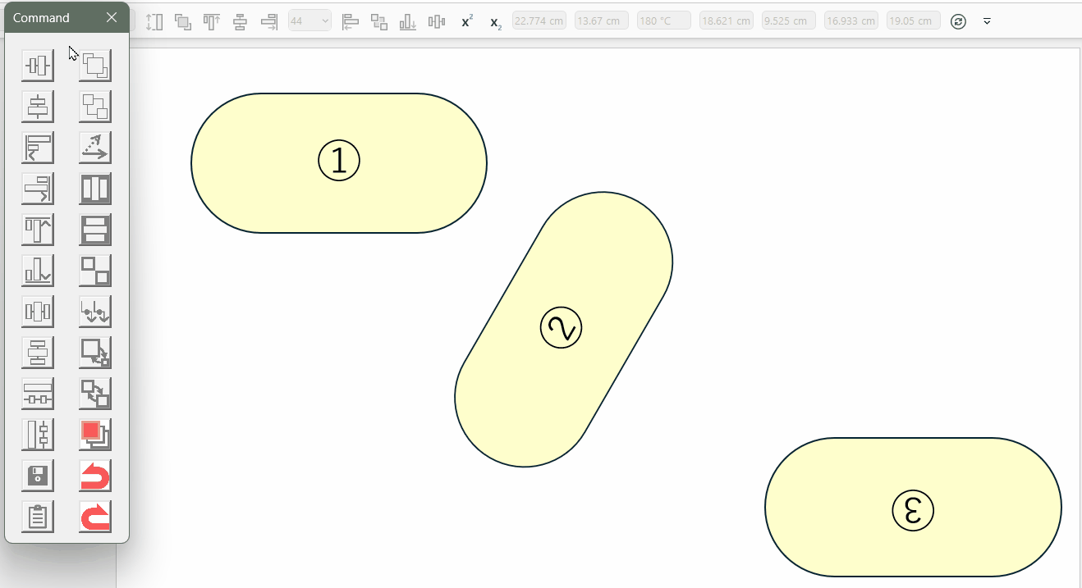Click the 180 °C input field
Image resolution: width=1082 pixels, height=588 pixels.
[664, 21]
